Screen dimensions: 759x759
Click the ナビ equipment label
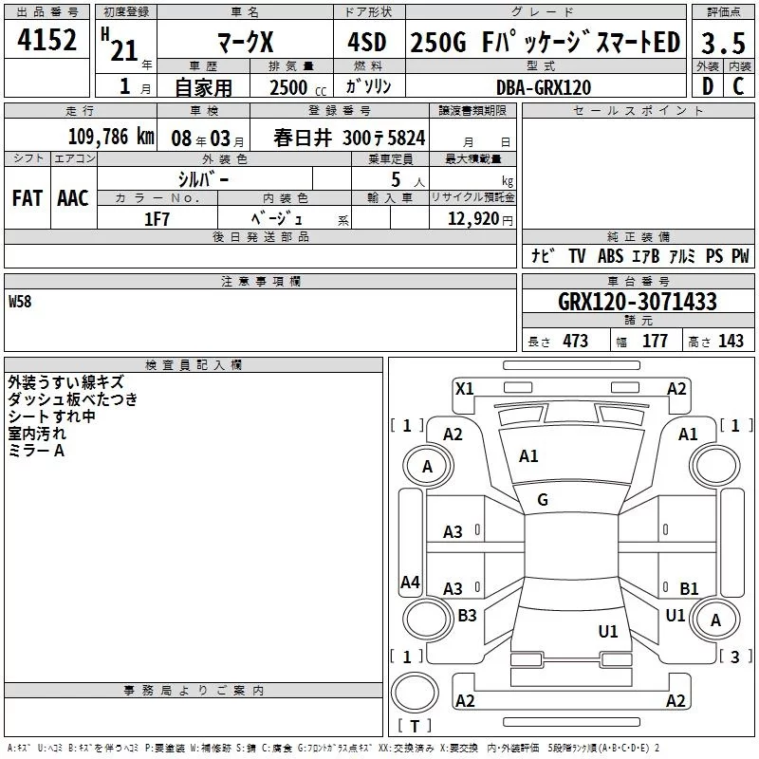click(543, 256)
